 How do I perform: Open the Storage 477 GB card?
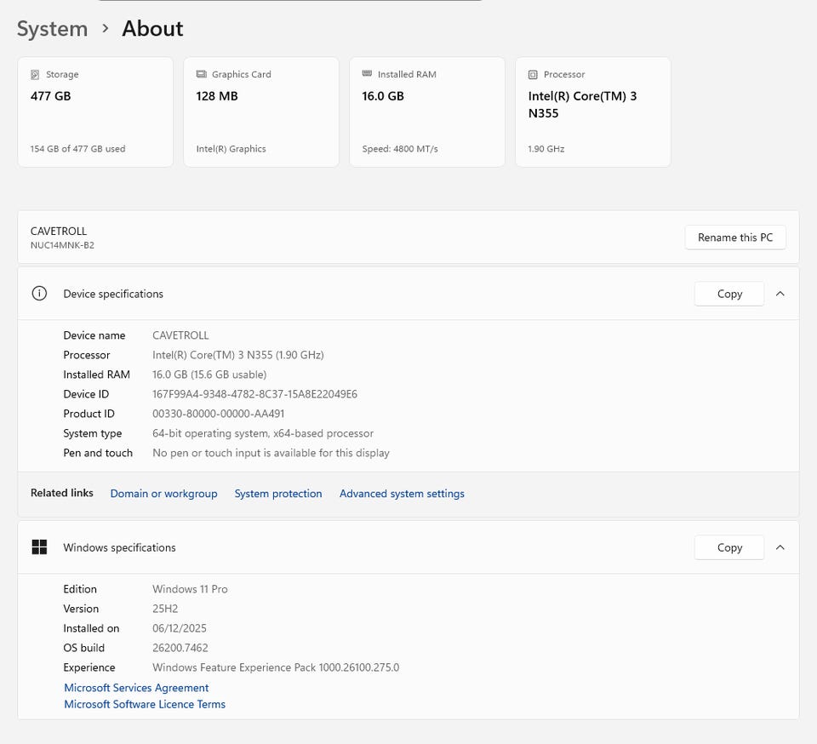(x=95, y=112)
